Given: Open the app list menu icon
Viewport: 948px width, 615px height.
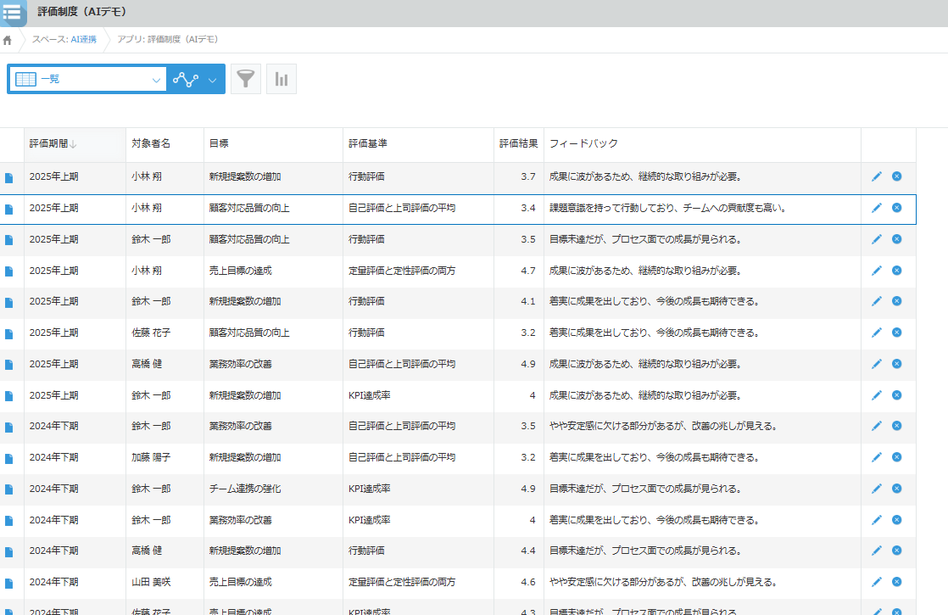Looking at the screenshot, I should (x=13, y=13).
